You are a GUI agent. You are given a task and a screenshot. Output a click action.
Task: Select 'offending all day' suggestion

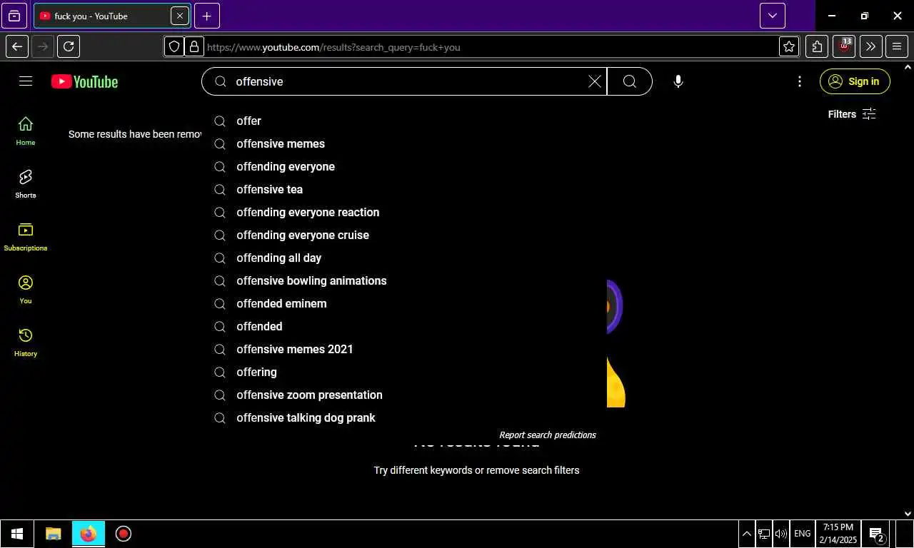point(404,258)
